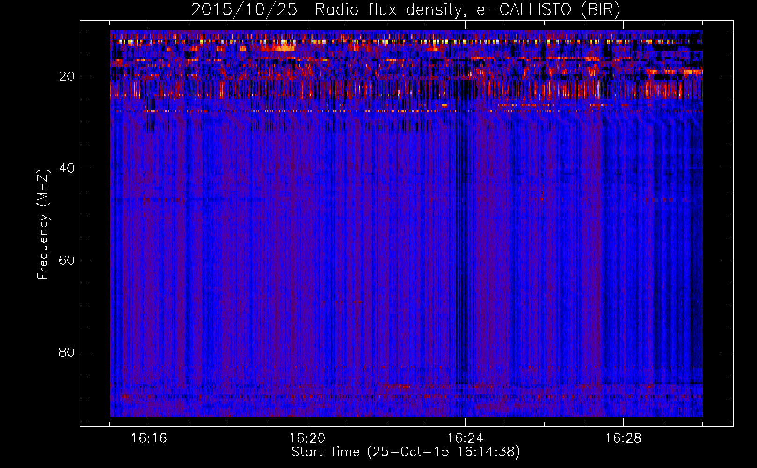The image size is (757, 468).
Task: Click the "Frequency (MHZ)" axis label
Action: coord(43,225)
